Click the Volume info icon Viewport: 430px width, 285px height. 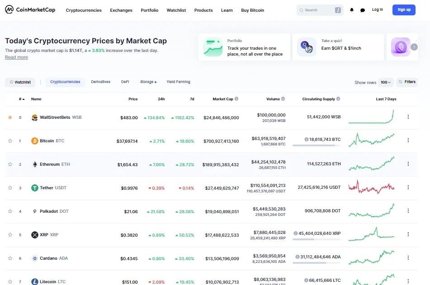pyautogui.click(x=283, y=98)
